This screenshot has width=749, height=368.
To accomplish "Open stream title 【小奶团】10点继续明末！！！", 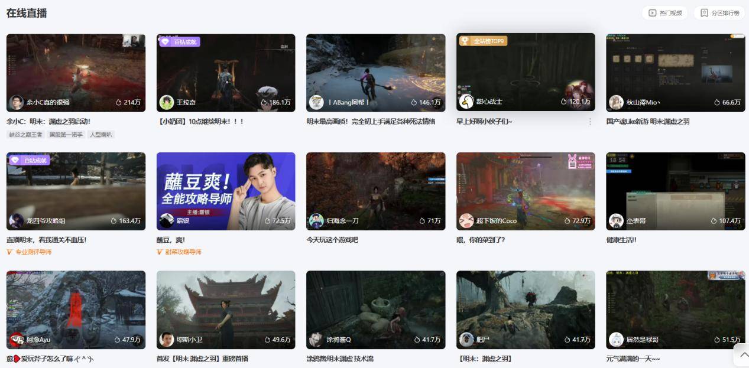I will [201, 122].
